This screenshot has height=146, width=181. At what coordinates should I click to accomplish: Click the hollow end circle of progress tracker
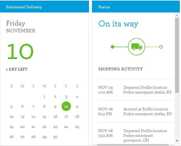[x=161, y=47]
